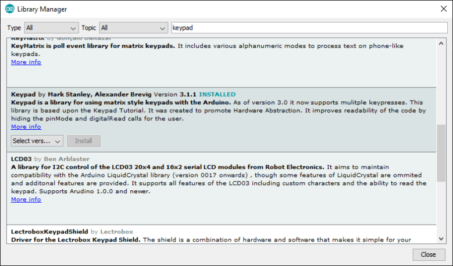Viewport: 453px width, 266px height.
Task: Open the Topic filter dropdown
Action: tap(134, 28)
